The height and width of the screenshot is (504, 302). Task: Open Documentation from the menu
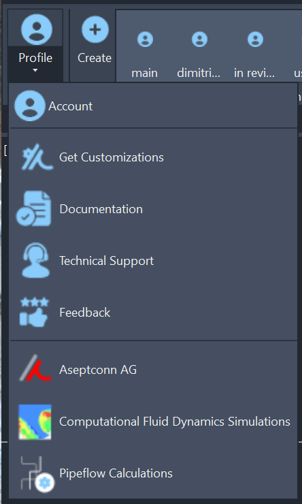[153, 209]
